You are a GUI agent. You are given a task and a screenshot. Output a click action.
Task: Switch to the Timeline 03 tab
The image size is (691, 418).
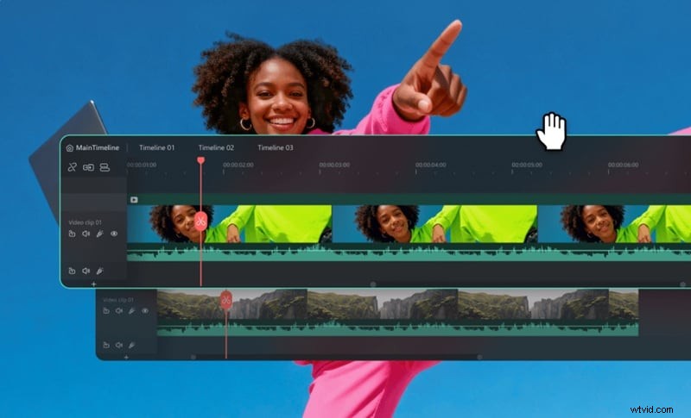click(x=276, y=147)
